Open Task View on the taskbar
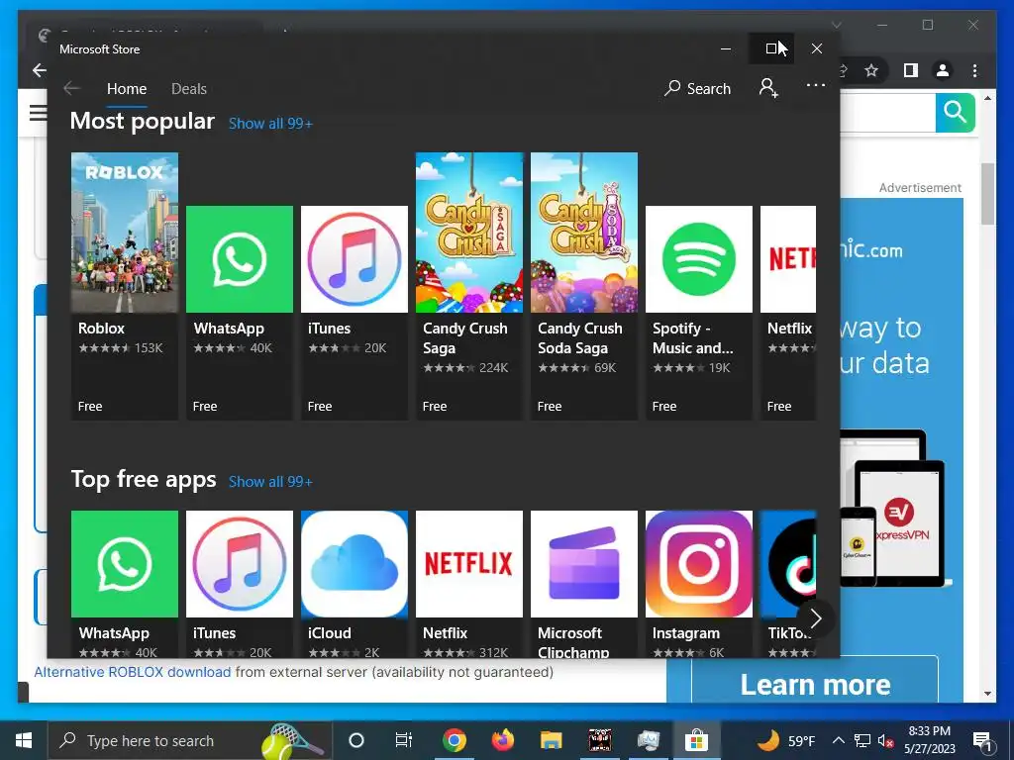The image size is (1014, 760). tap(404, 740)
